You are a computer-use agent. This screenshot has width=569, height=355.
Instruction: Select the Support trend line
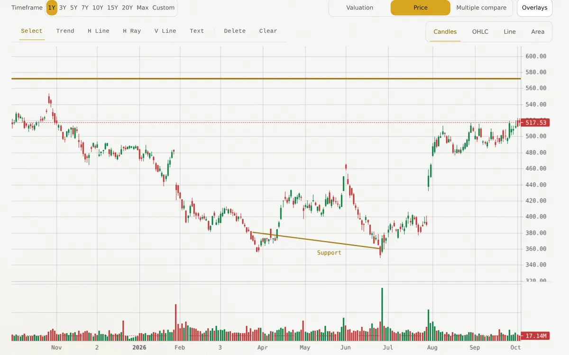tap(316, 240)
